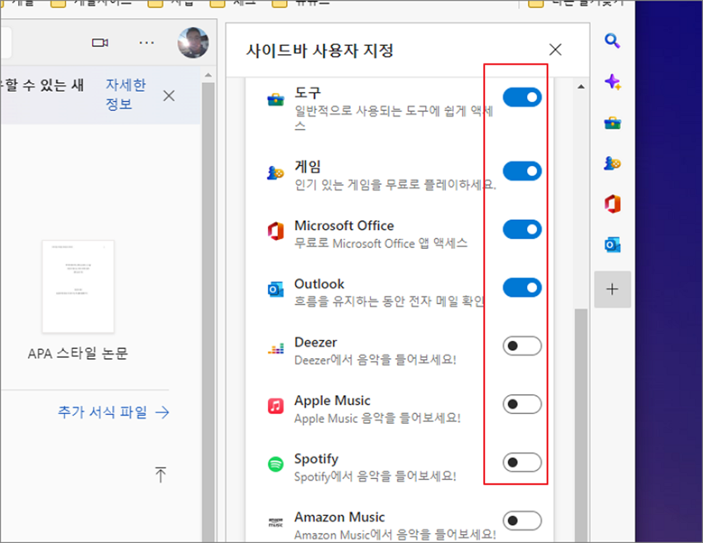Click the 게임 item title

click(x=308, y=166)
